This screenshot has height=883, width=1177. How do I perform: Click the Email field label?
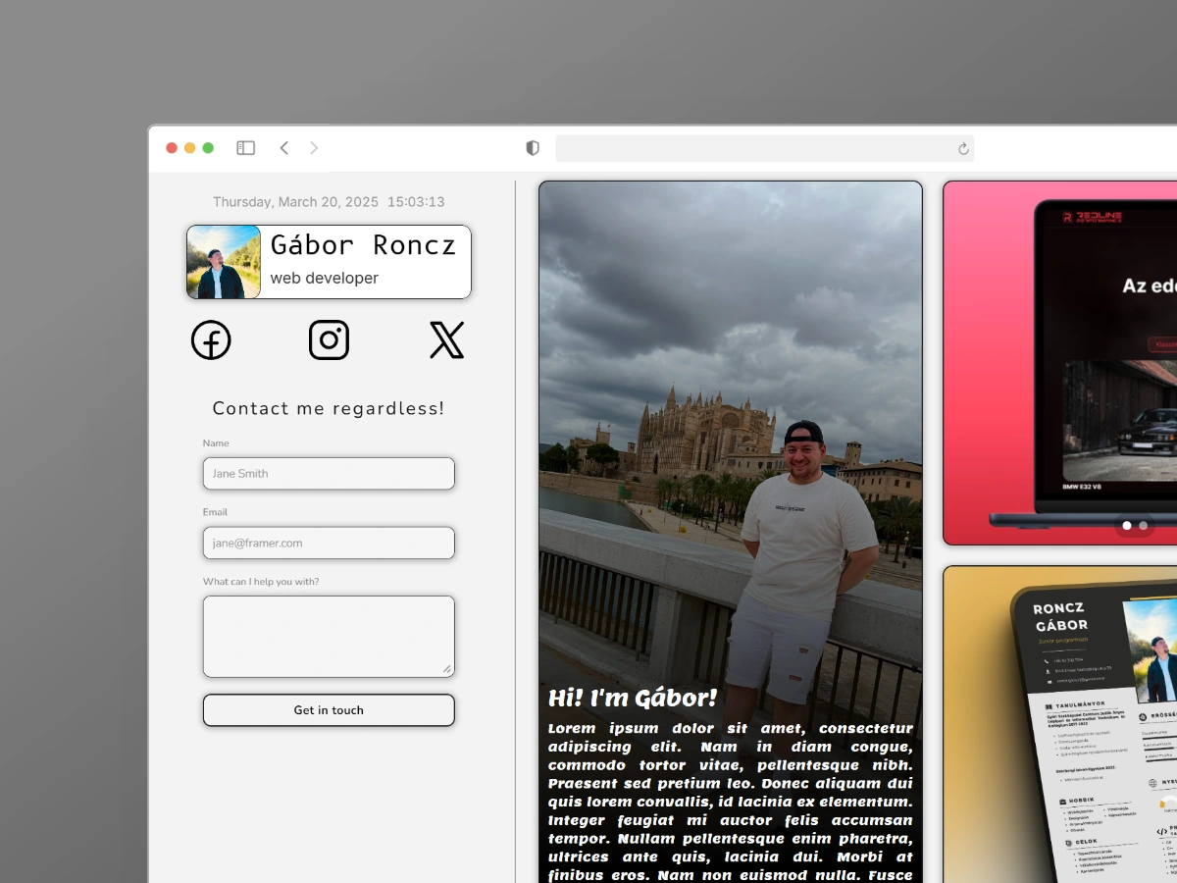coord(215,512)
